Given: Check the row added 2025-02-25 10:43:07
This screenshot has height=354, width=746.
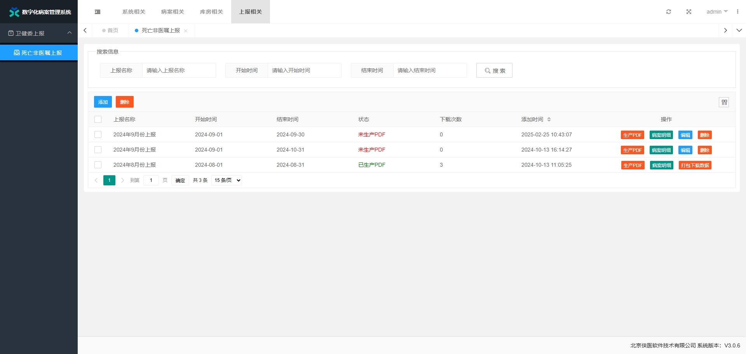Looking at the screenshot, I should 98,135.
